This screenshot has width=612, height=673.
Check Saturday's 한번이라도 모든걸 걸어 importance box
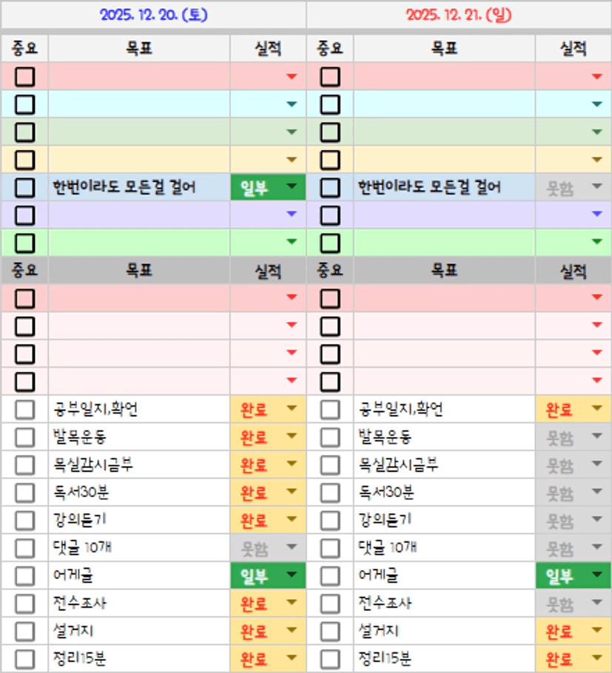tap(25, 187)
